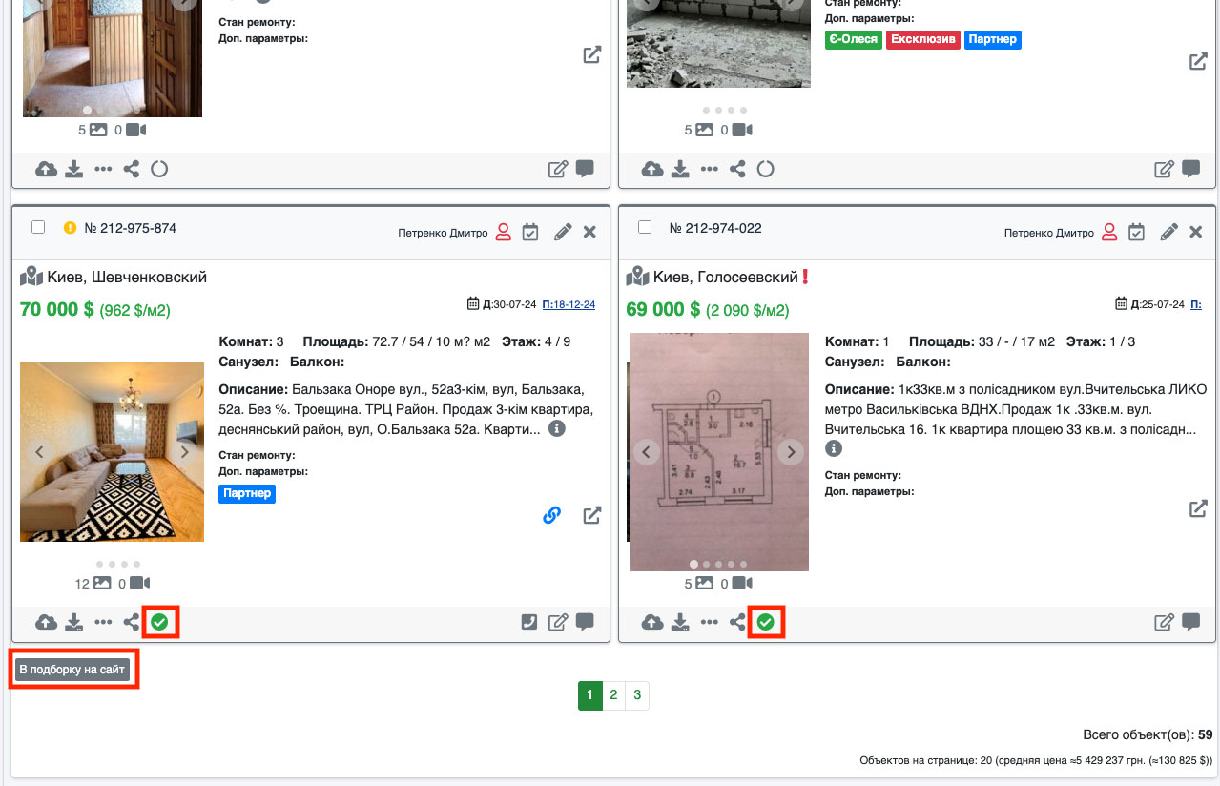Viewport: 1220px width, 786px height.
Task: Click refresh circle icon in top-right card footer
Action: pyautogui.click(x=765, y=169)
